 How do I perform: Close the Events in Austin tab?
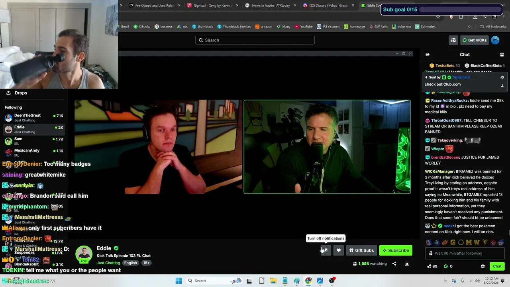tap(295, 6)
